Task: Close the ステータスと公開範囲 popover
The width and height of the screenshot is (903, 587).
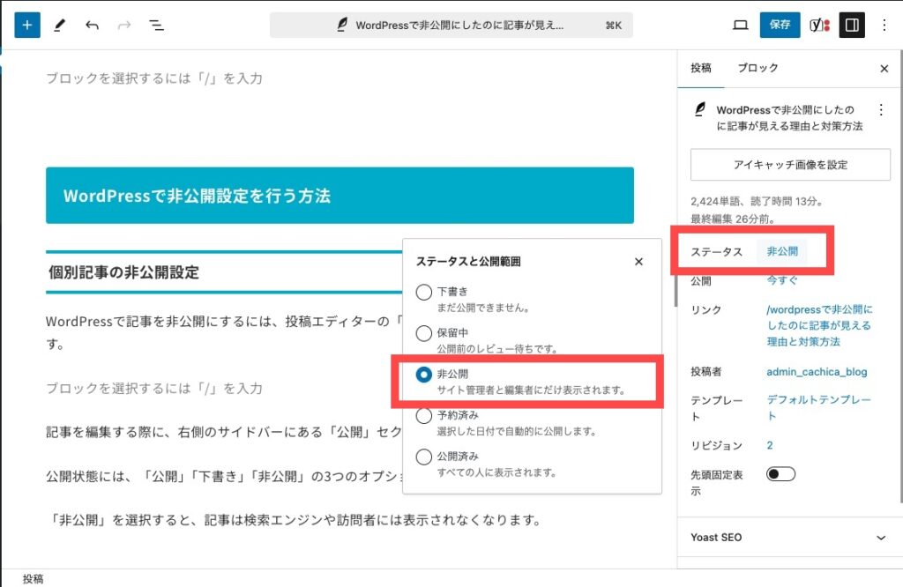Action: (638, 262)
